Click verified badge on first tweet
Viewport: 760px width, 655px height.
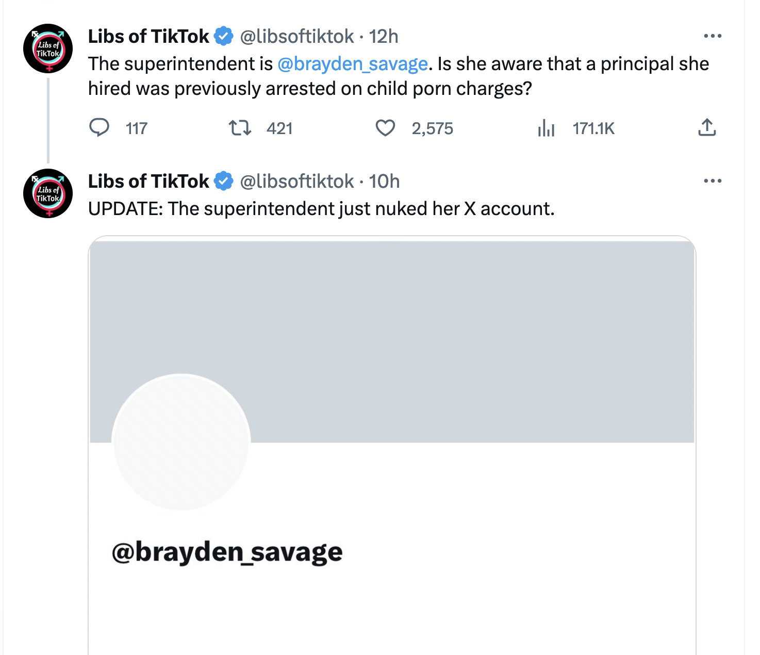point(224,37)
